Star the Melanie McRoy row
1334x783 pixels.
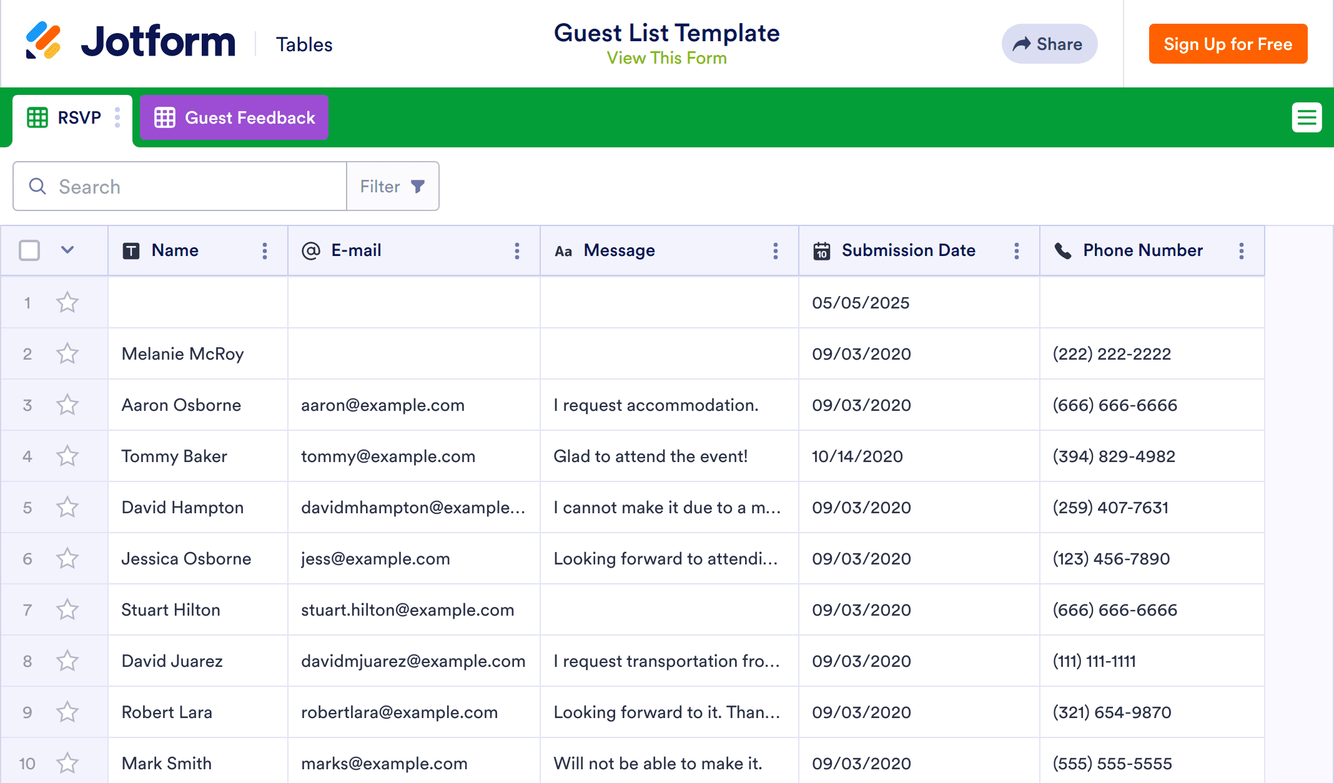(67, 354)
